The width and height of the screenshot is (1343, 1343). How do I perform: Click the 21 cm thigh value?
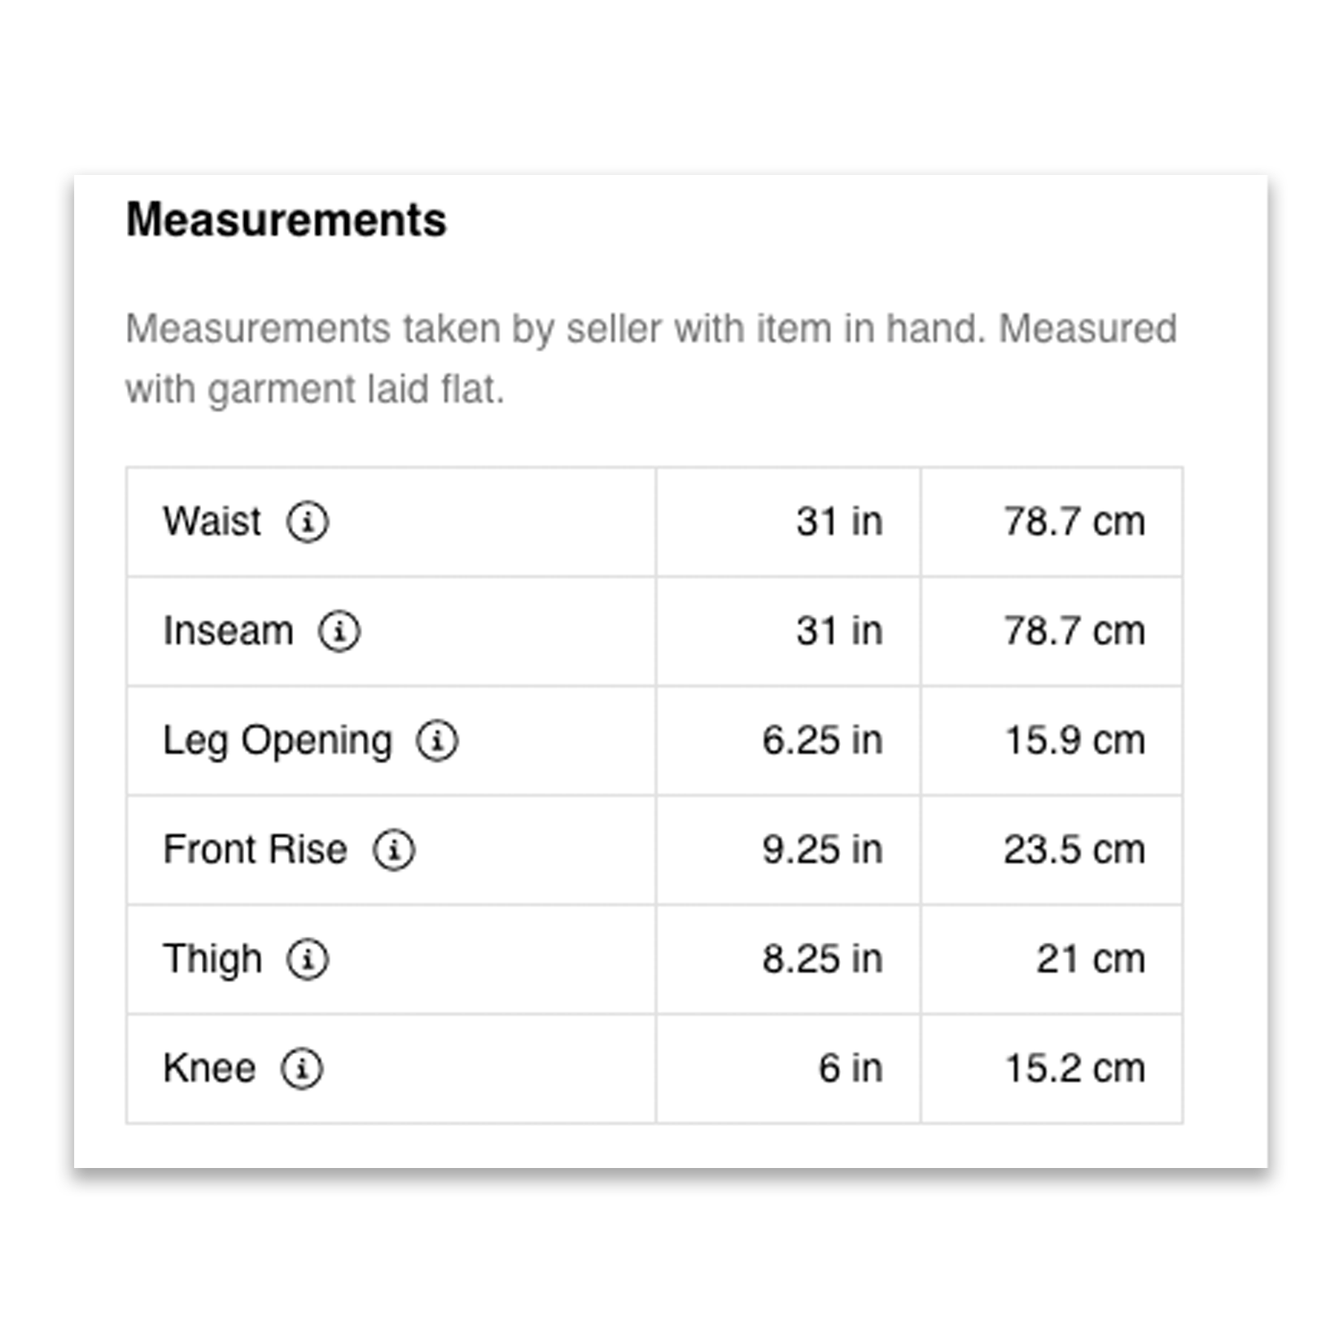click(1091, 959)
